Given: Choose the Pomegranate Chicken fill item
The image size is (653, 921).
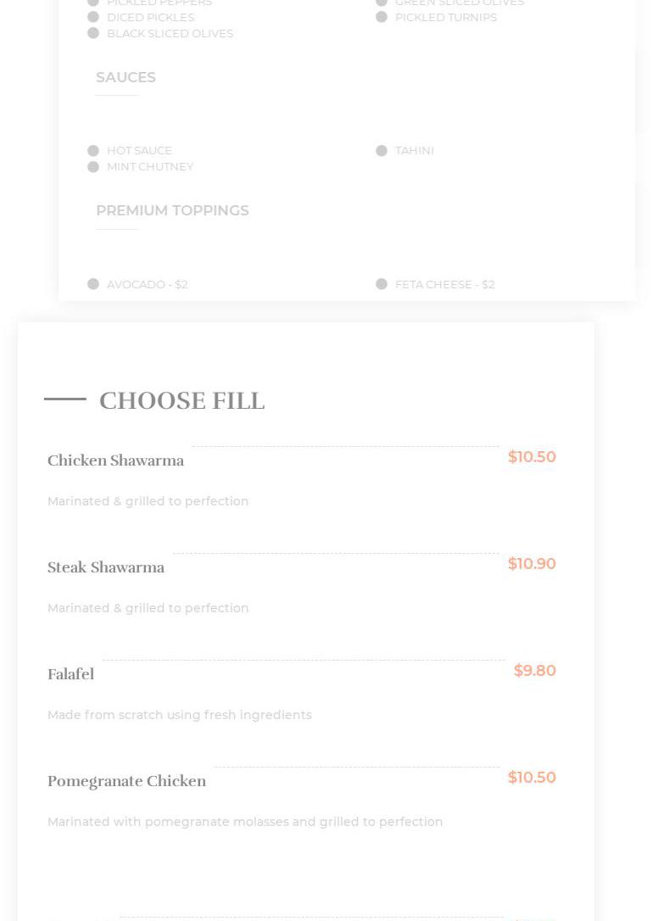Looking at the screenshot, I should click(x=126, y=781).
